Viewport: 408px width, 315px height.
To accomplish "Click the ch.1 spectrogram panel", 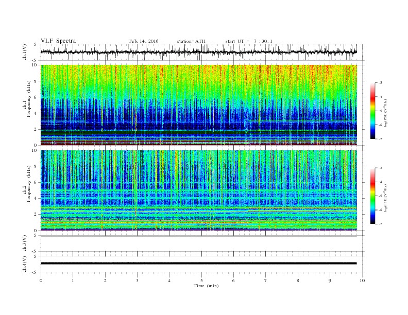I will (198, 105).
